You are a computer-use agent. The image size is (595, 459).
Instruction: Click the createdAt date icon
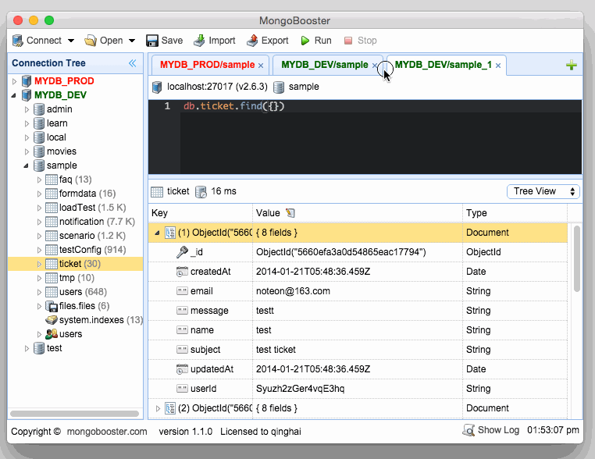coord(182,272)
